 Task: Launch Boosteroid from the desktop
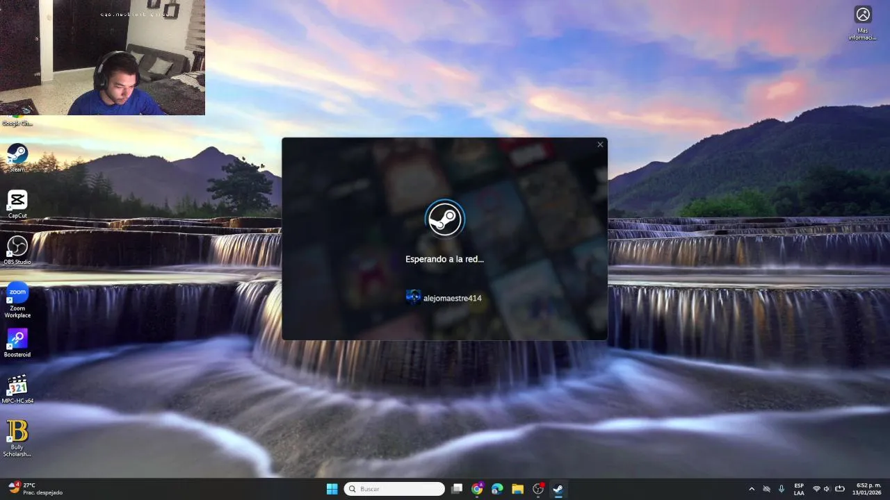click(x=17, y=343)
